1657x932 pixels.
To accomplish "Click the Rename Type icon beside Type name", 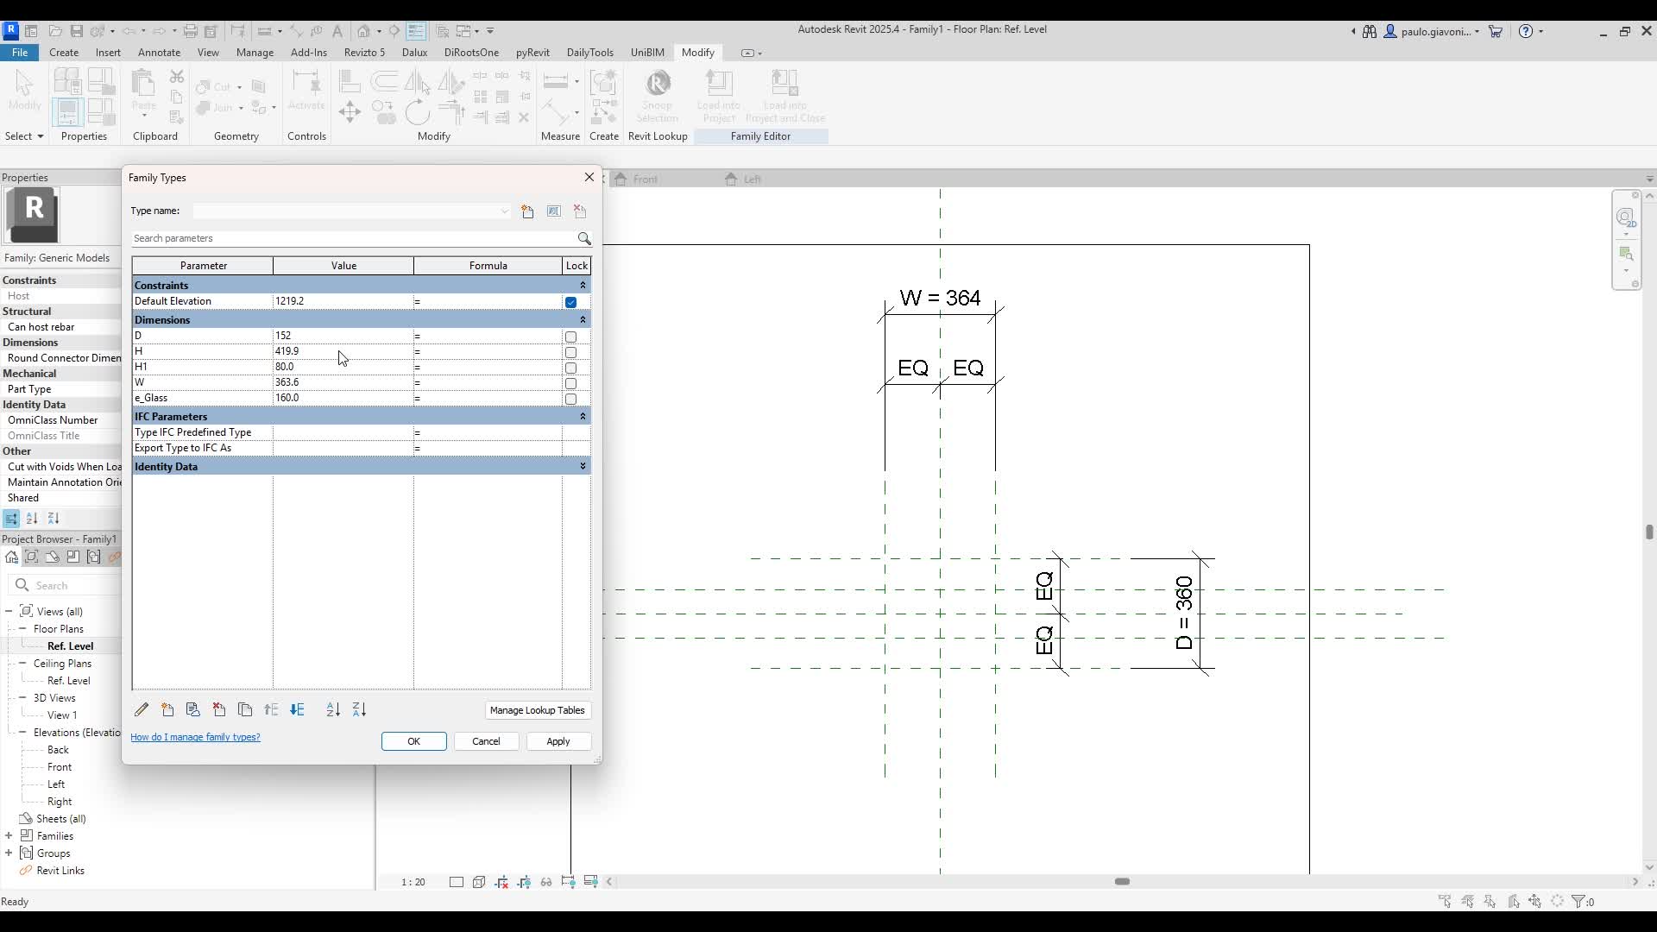I will (554, 211).
